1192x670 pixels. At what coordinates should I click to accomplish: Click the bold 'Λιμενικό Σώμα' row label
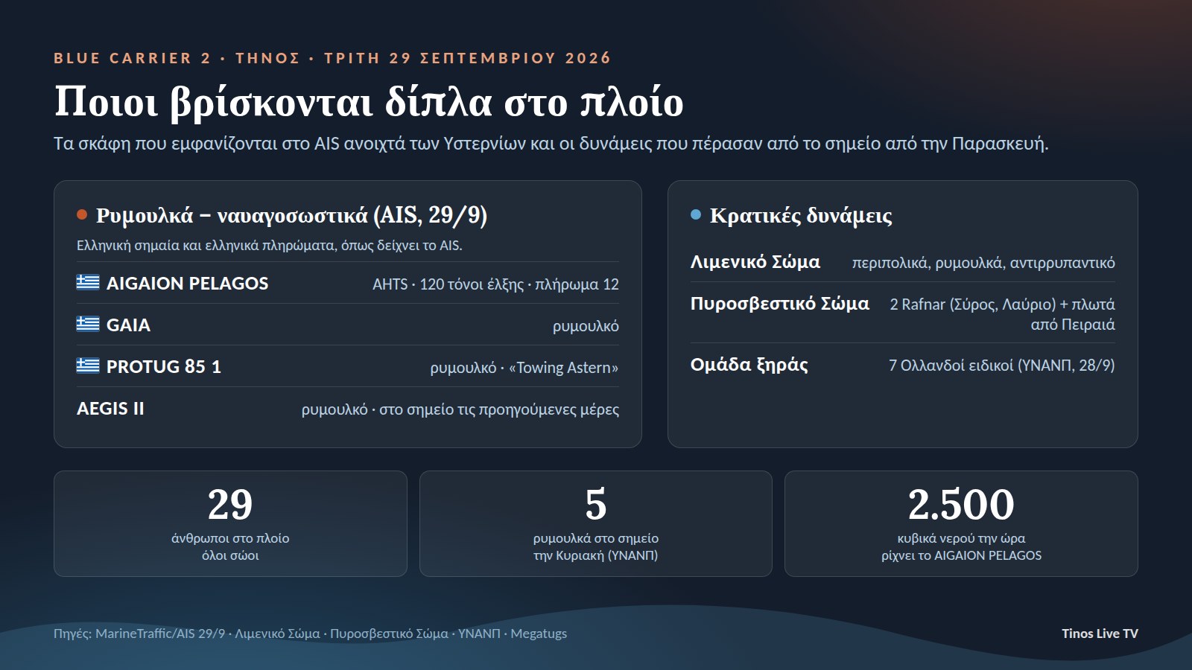(x=755, y=262)
